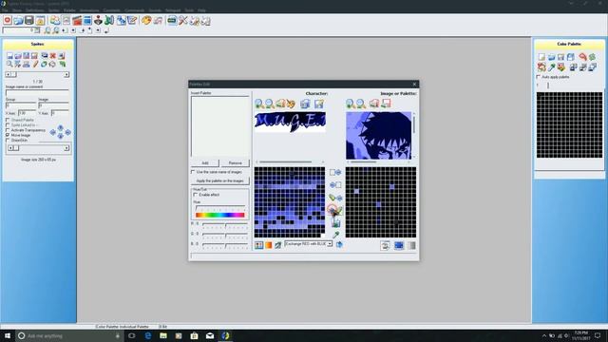The image size is (608, 342).
Task: Click the up arrow move-image button in Sprites panel
Action: 61,127
